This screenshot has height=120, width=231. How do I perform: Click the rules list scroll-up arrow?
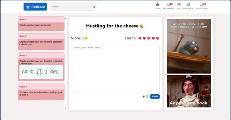66,18
